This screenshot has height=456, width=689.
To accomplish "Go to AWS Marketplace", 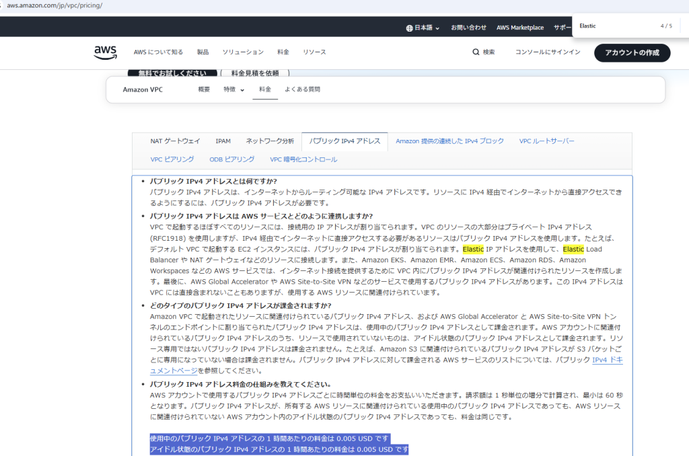I will (x=519, y=28).
